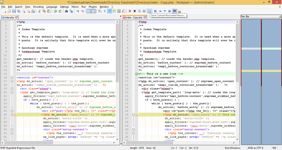This screenshot has height=150, width=282.
Task: Open the Plugins menu
Action: pyautogui.click(x=92, y=7)
